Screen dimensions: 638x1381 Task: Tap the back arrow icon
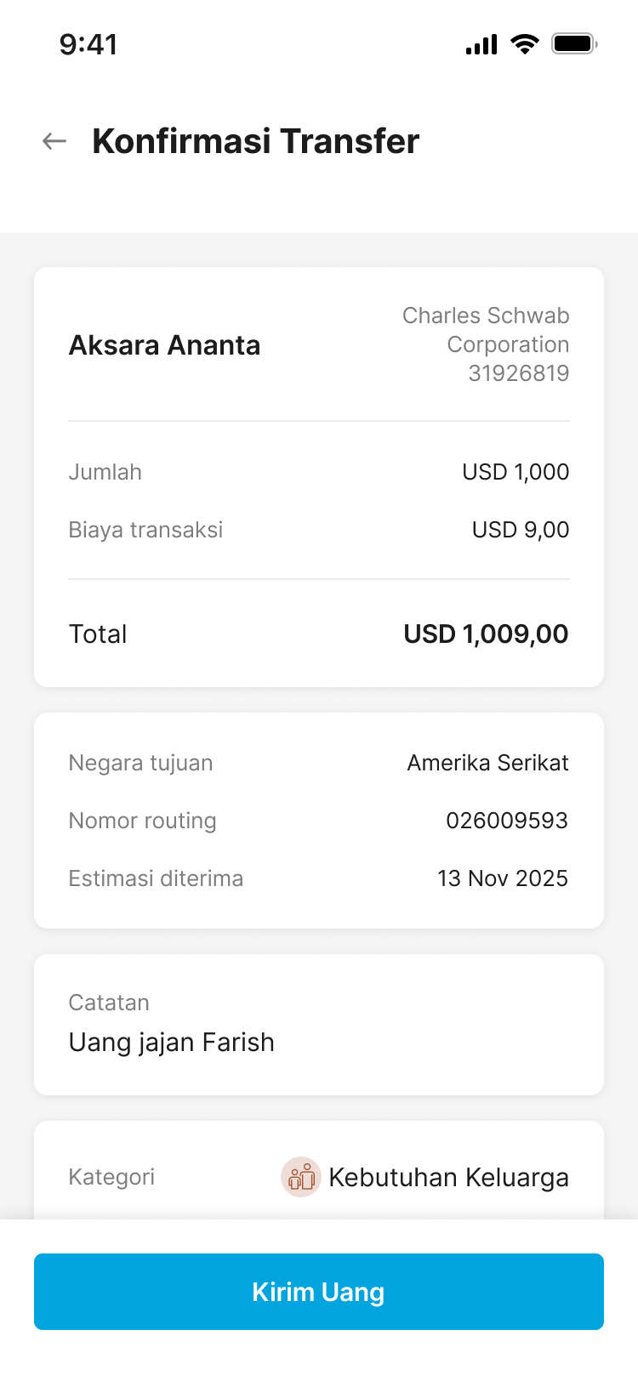pos(54,141)
